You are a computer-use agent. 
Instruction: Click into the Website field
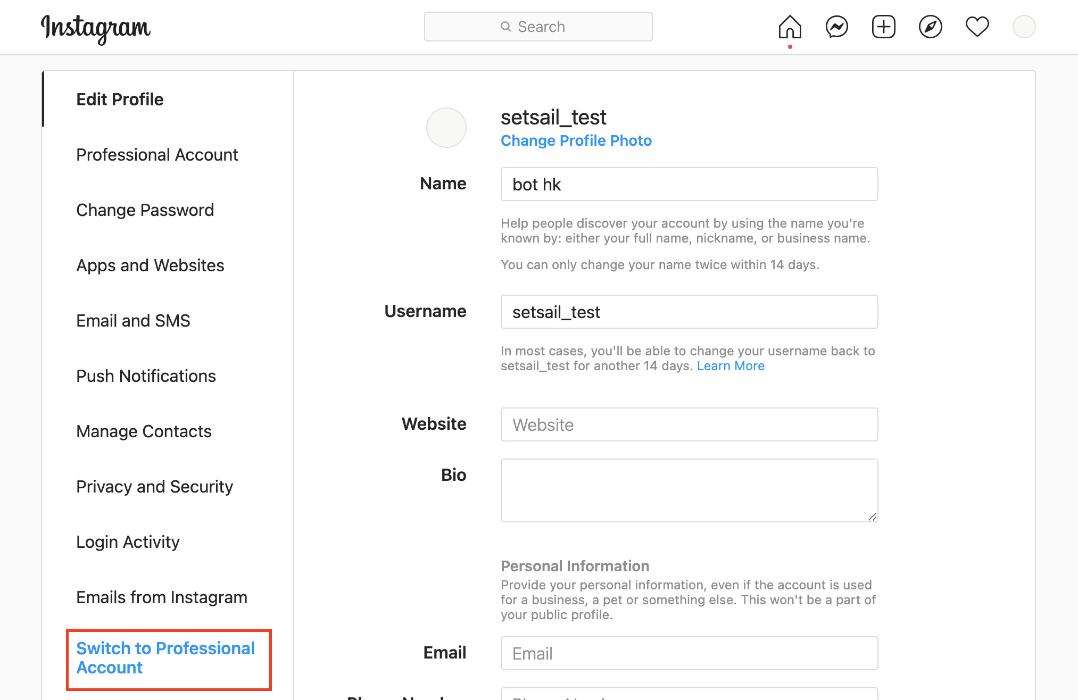pyautogui.click(x=689, y=424)
